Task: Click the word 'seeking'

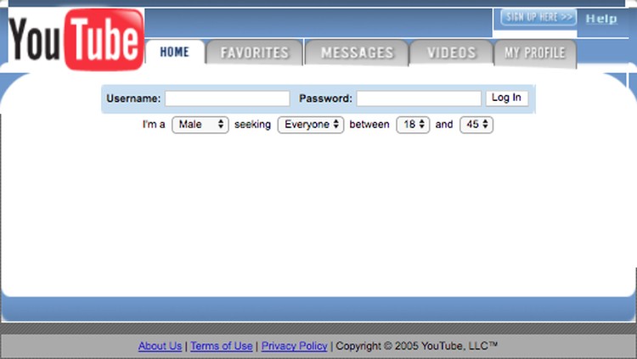Action: tap(253, 125)
